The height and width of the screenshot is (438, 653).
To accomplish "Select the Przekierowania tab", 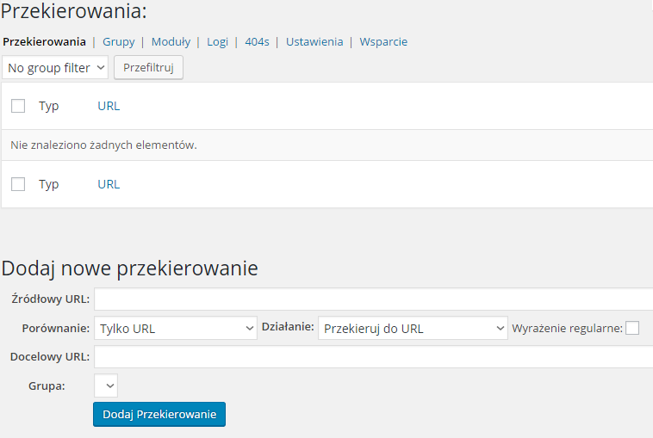I will coord(44,42).
